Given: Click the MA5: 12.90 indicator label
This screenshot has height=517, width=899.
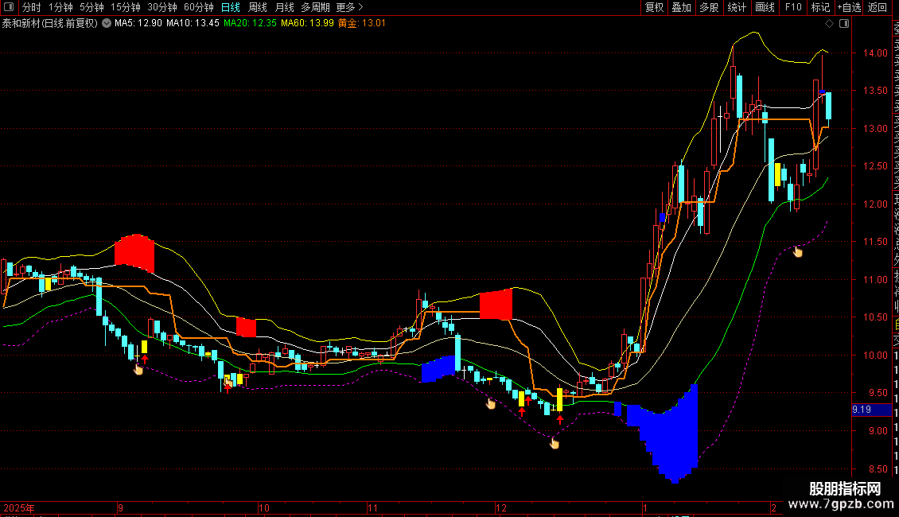Looking at the screenshot, I should coord(138,23).
